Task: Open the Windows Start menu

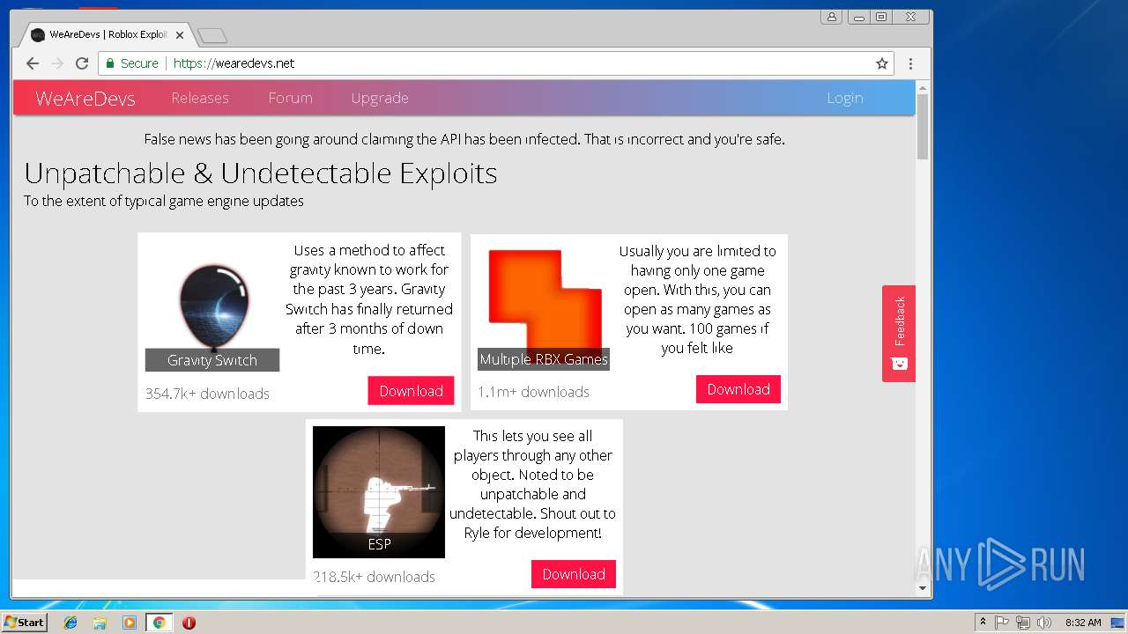Action: tap(24, 623)
